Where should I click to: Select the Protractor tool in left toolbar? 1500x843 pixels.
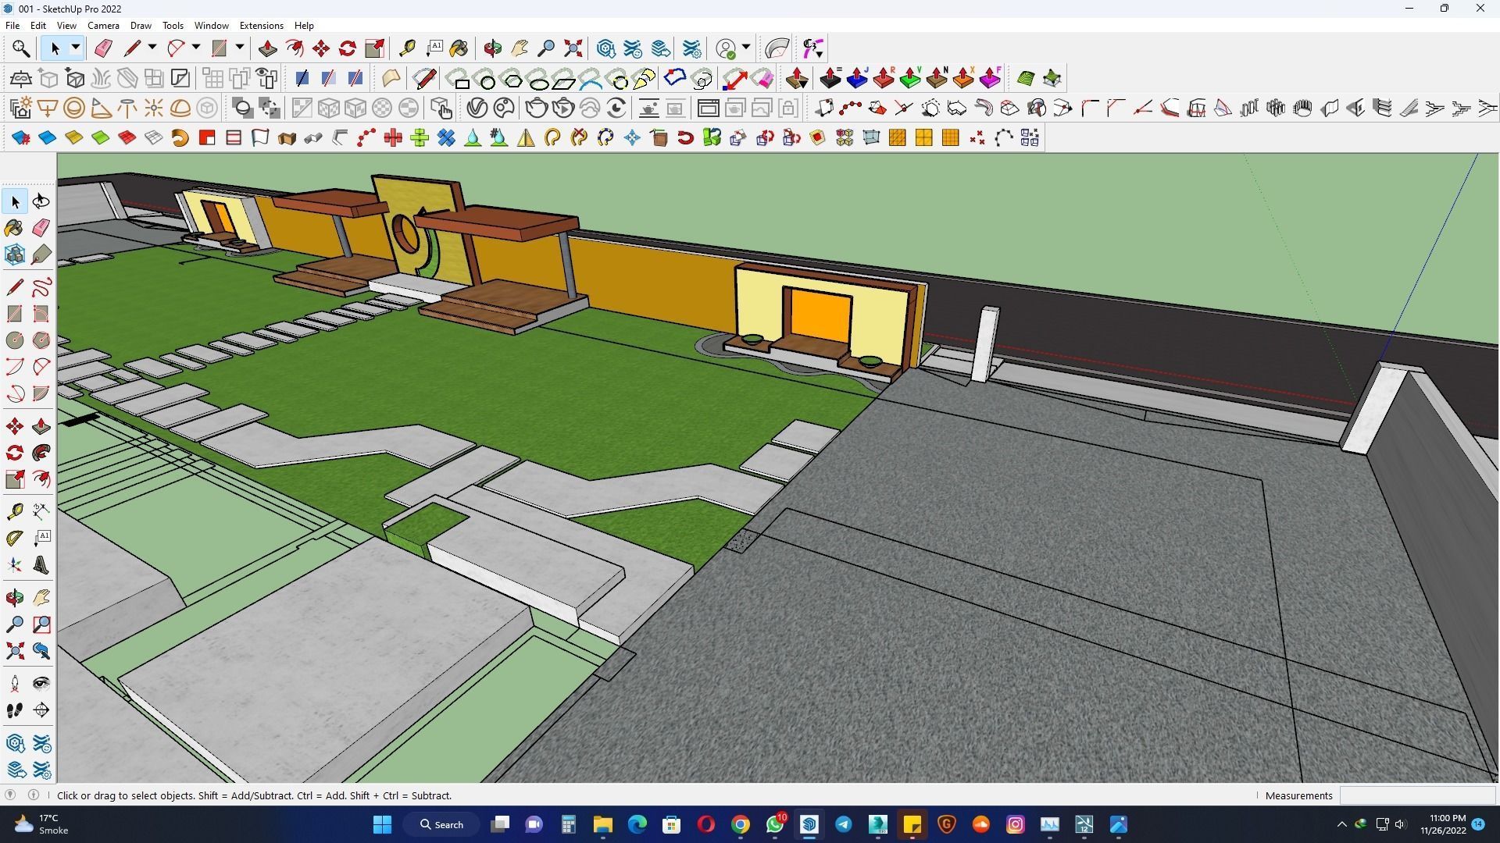(x=15, y=538)
